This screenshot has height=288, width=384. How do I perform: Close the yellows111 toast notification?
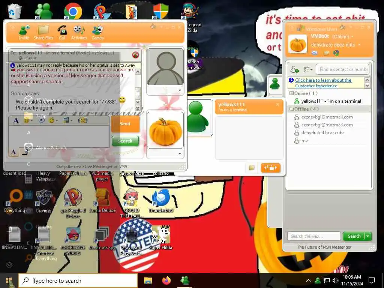(x=277, y=105)
